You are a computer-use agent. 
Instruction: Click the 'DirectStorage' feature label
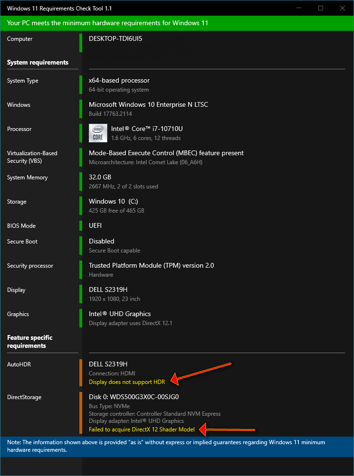coord(24,397)
